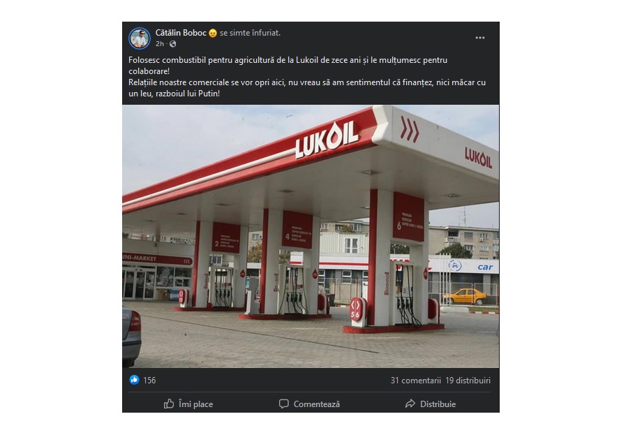Click the Distribuie button label
This screenshot has width=626, height=435.
tap(438, 404)
